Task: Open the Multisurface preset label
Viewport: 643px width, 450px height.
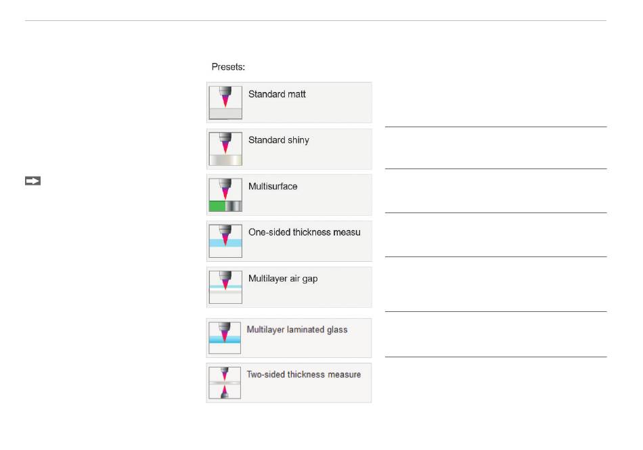Action: click(x=273, y=187)
